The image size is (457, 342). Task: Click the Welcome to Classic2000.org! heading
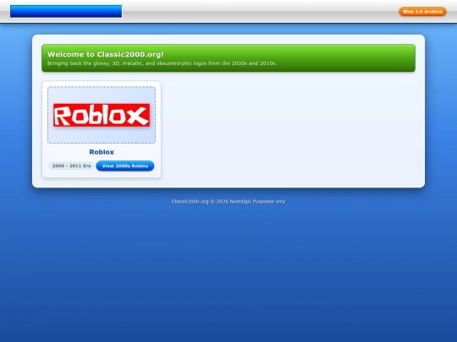106,54
